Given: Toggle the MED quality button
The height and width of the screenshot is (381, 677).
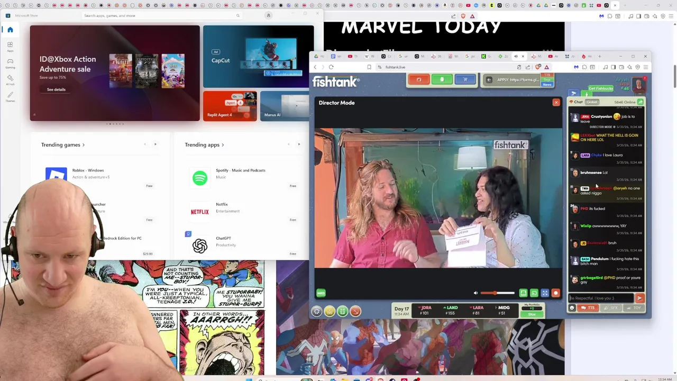Looking at the screenshot, I should 321,293.
